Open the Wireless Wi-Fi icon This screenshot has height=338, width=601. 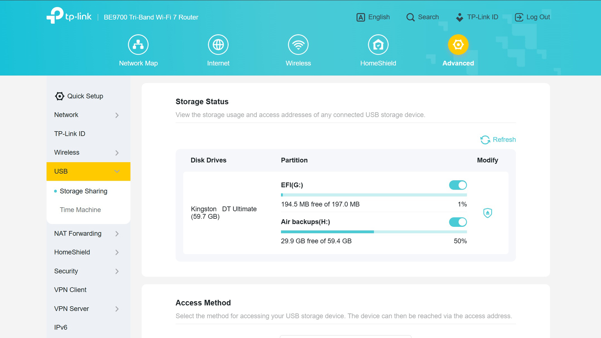(298, 45)
